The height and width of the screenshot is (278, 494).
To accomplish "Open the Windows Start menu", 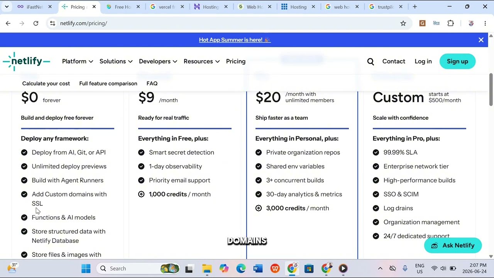I will 86,268.
